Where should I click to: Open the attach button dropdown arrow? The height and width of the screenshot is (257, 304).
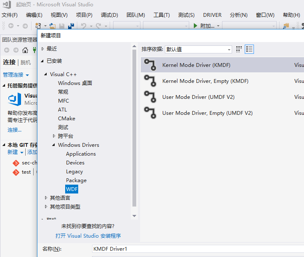tap(218, 26)
